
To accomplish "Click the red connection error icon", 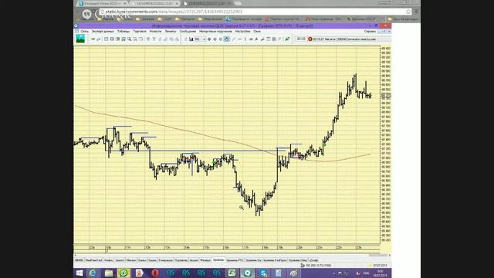I will pos(310,39).
